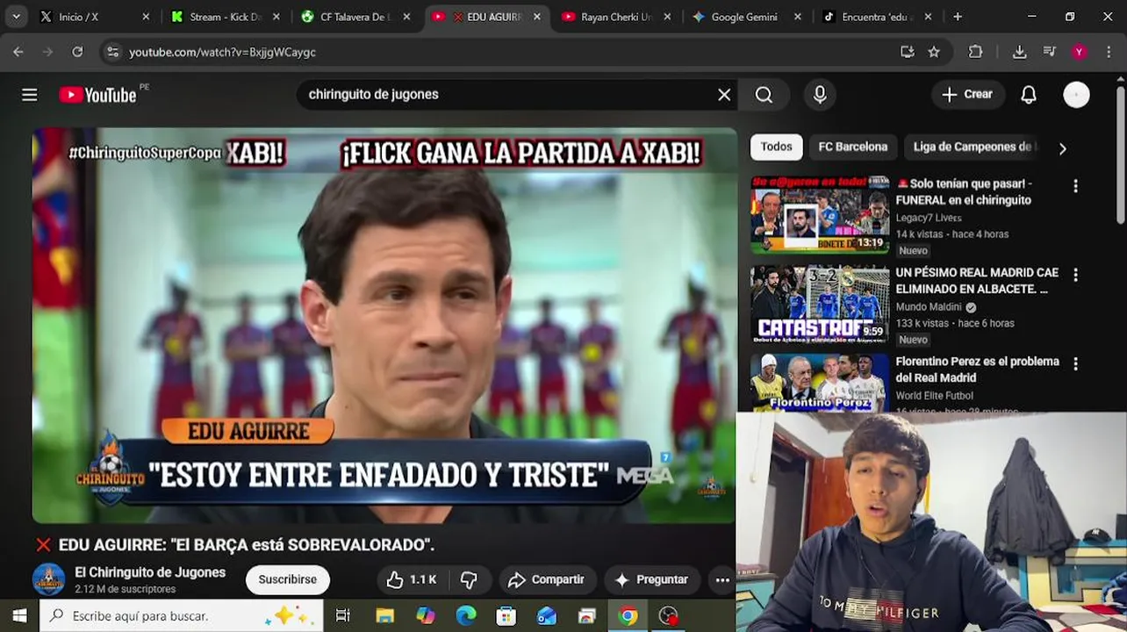This screenshot has width=1127, height=632.
Task: Like the video with thumbs up
Action: (x=412, y=579)
